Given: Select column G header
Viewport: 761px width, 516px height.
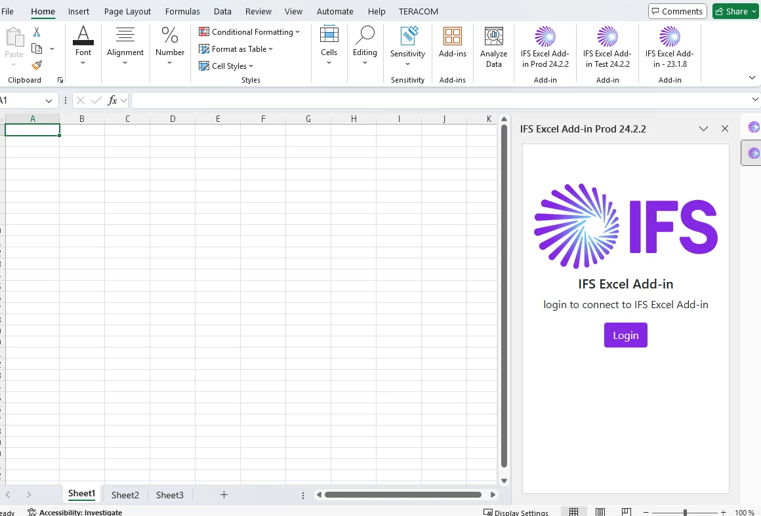Looking at the screenshot, I should tap(308, 119).
